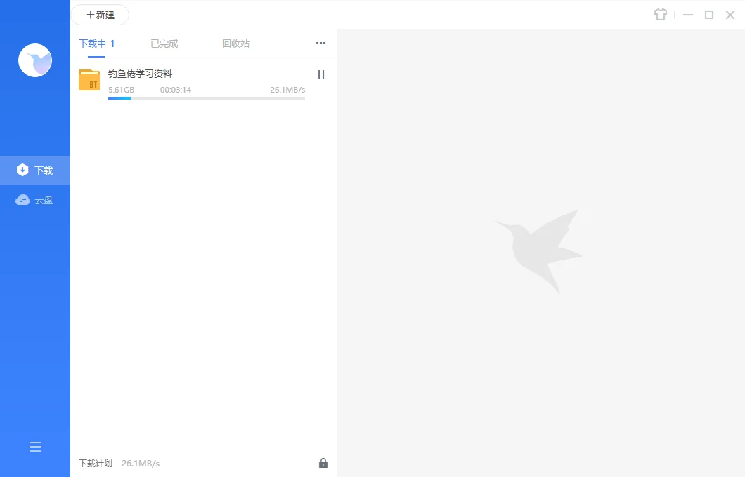Click the hummingbird user avatar
The height and width of the screenshot is (477, 745).
35,60
